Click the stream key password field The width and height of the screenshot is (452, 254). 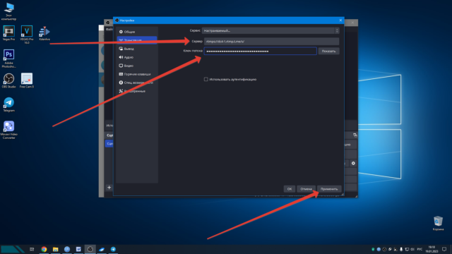(261, 51)
